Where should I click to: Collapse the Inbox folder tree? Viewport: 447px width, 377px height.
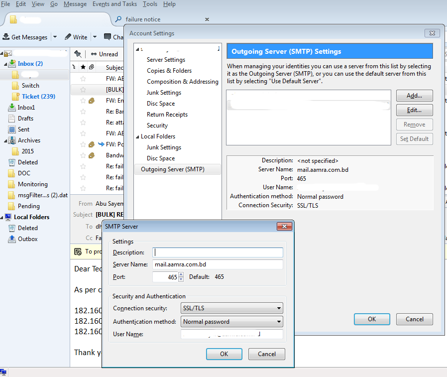tap(5, 64)
